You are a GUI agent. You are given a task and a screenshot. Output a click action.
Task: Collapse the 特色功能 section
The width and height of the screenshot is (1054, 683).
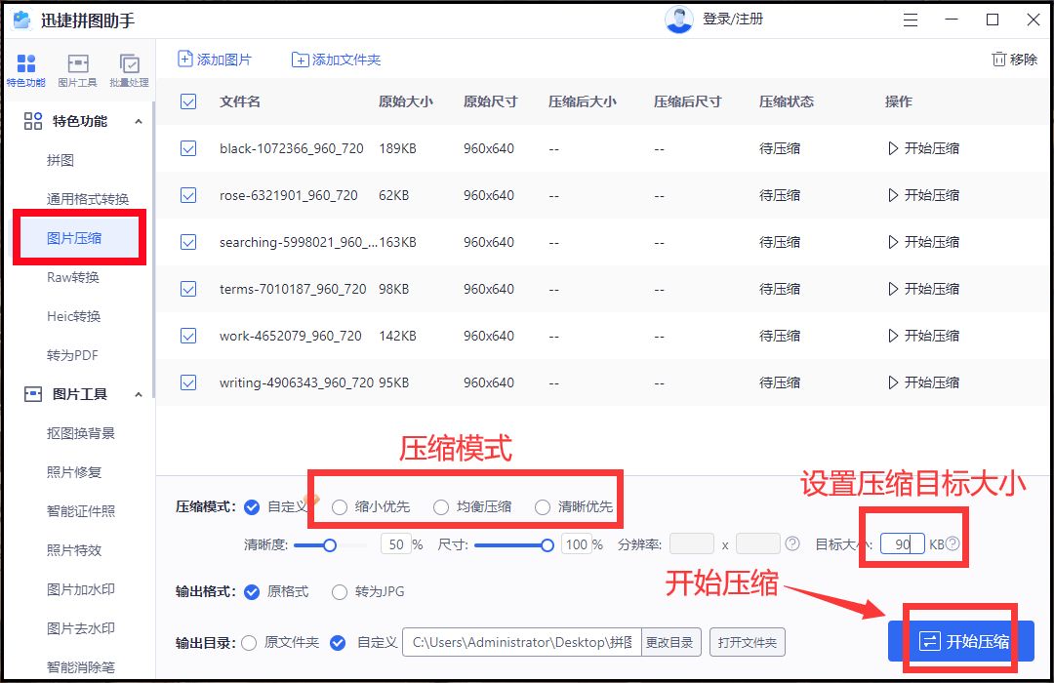click(x=140, y=121)
